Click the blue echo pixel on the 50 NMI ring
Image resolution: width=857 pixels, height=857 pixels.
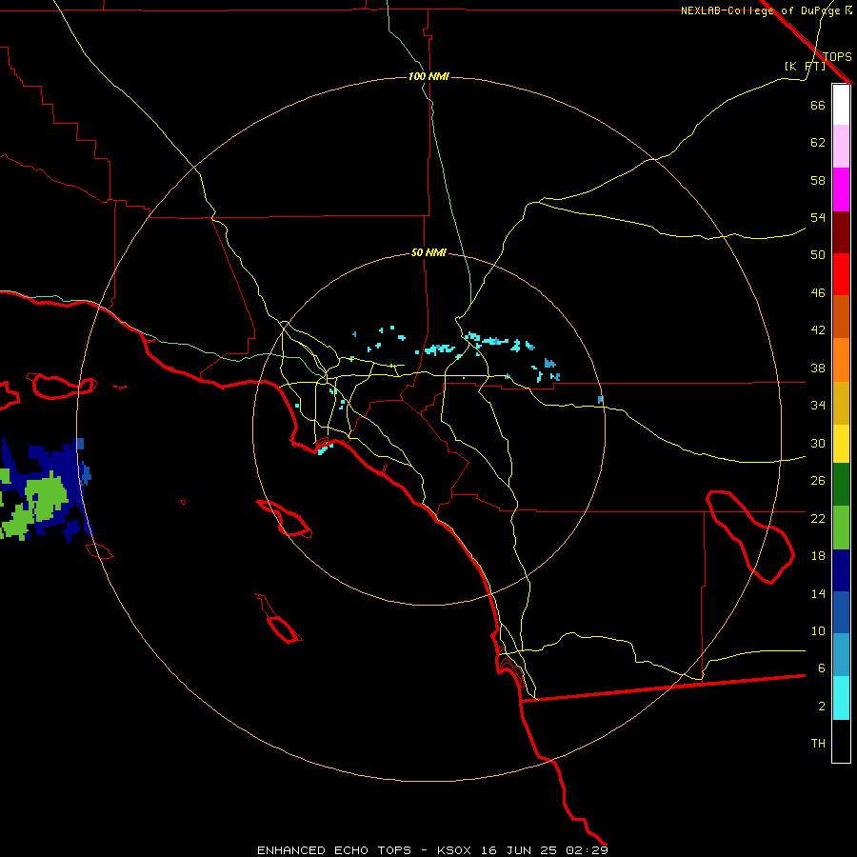click(601, 400)
